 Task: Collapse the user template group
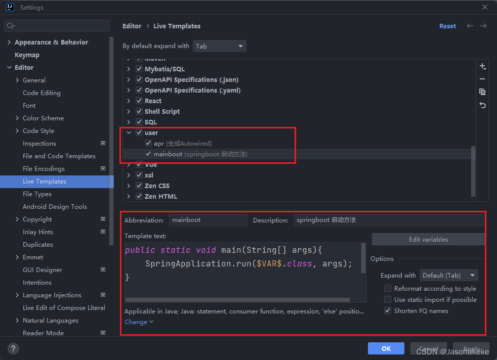pos(129,132)
